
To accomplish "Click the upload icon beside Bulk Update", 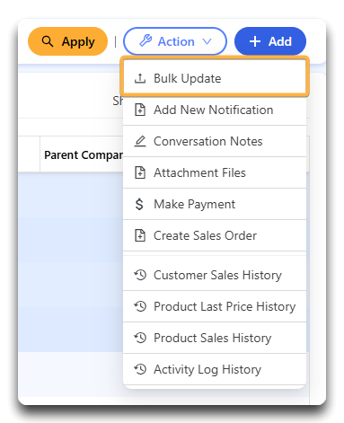I will [x=140, y=78].
